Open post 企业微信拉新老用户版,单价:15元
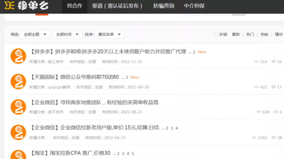The width and height of the screenshot is (284, 159). click(x=94, y=127)
